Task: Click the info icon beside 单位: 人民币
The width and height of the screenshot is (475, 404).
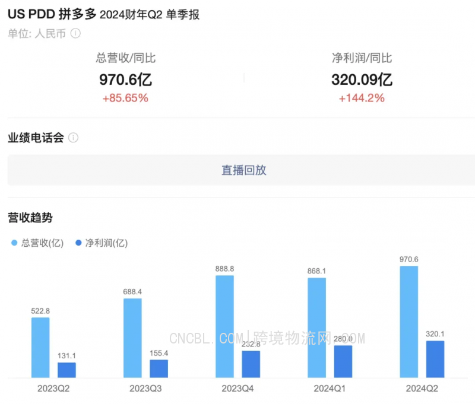Action: coord(75,33)
